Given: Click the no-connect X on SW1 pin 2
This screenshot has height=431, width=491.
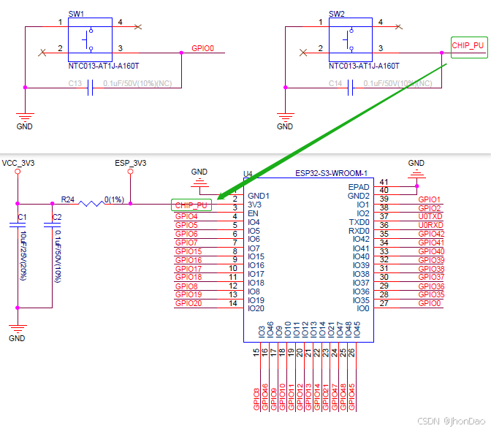Looking at the screenshot, I should coord(42,53).
